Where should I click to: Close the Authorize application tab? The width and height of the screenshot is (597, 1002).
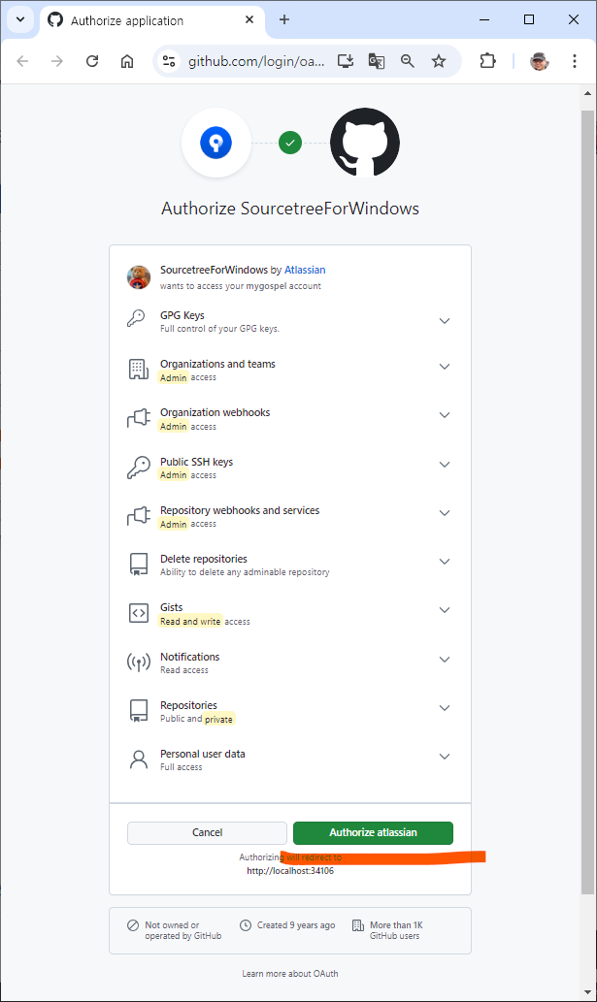click(249, 19)
